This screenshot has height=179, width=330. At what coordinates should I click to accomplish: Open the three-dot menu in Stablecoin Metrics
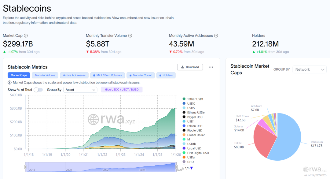coord(211,67)
